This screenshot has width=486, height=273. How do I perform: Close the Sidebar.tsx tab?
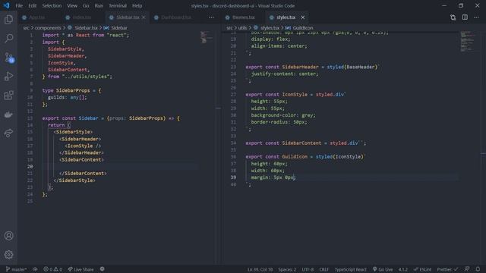pos(144,17)
